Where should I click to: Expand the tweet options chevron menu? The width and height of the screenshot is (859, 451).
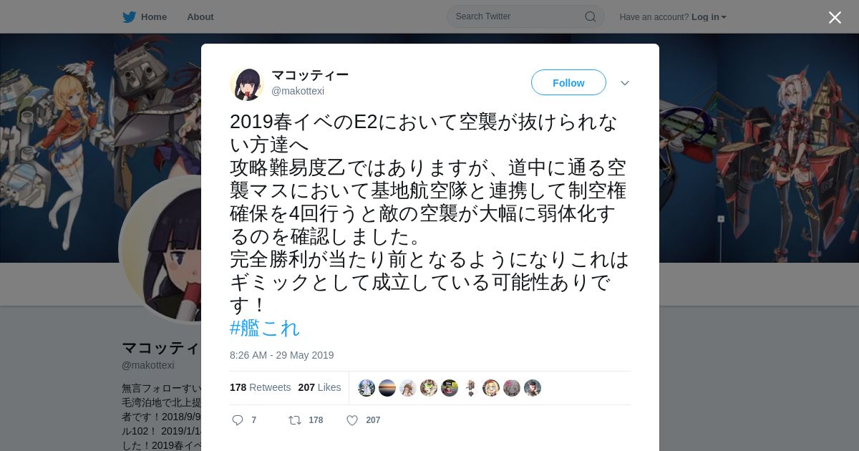tap(625, 83)
